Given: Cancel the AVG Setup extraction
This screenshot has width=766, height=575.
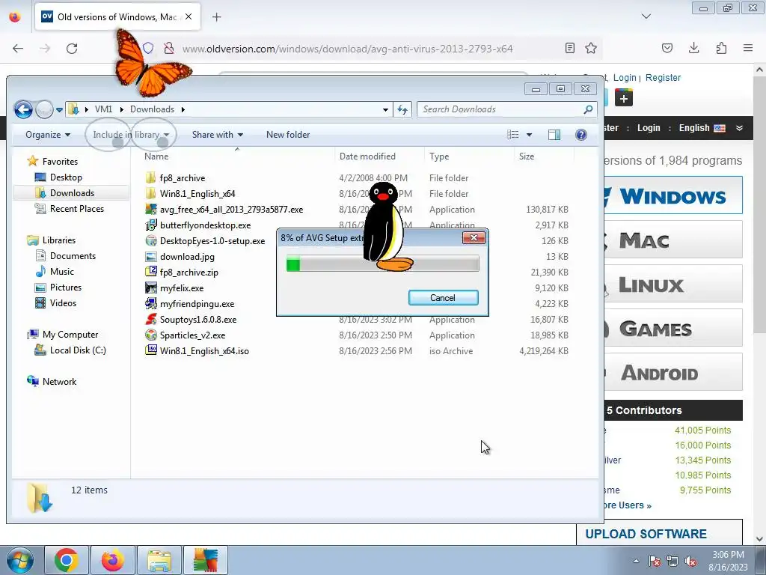Looking at the screenshot, I should tap(443, 298).
